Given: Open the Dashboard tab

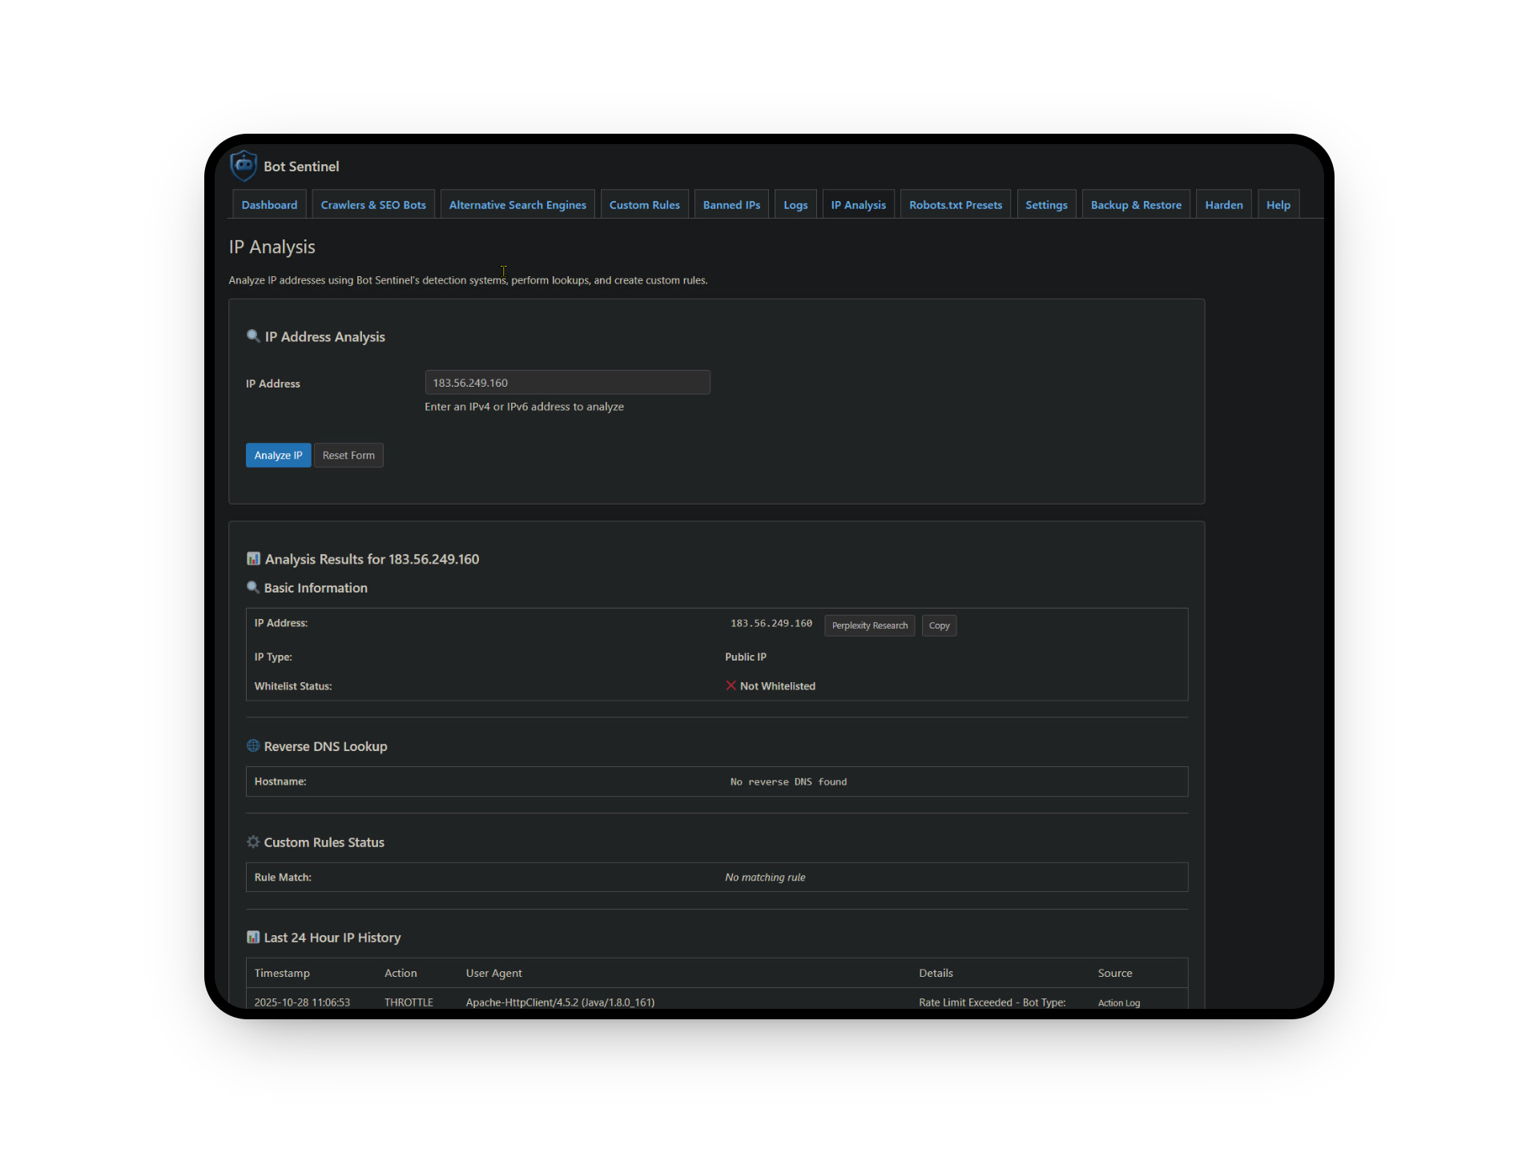Looking at the screenshot, I should 269,205.
